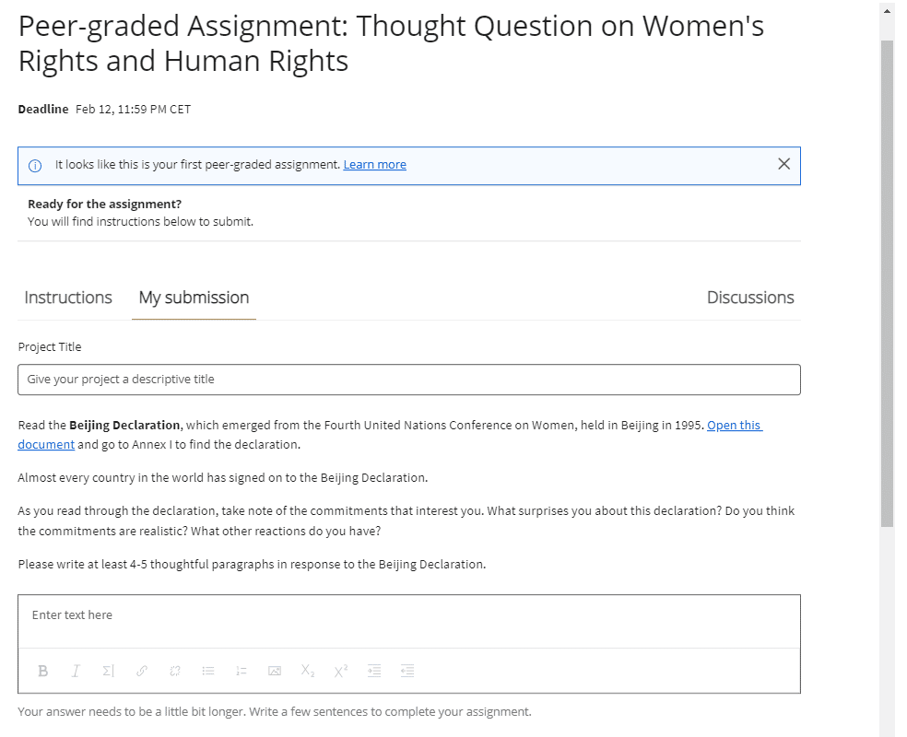Insert an image into the answer

274,672
